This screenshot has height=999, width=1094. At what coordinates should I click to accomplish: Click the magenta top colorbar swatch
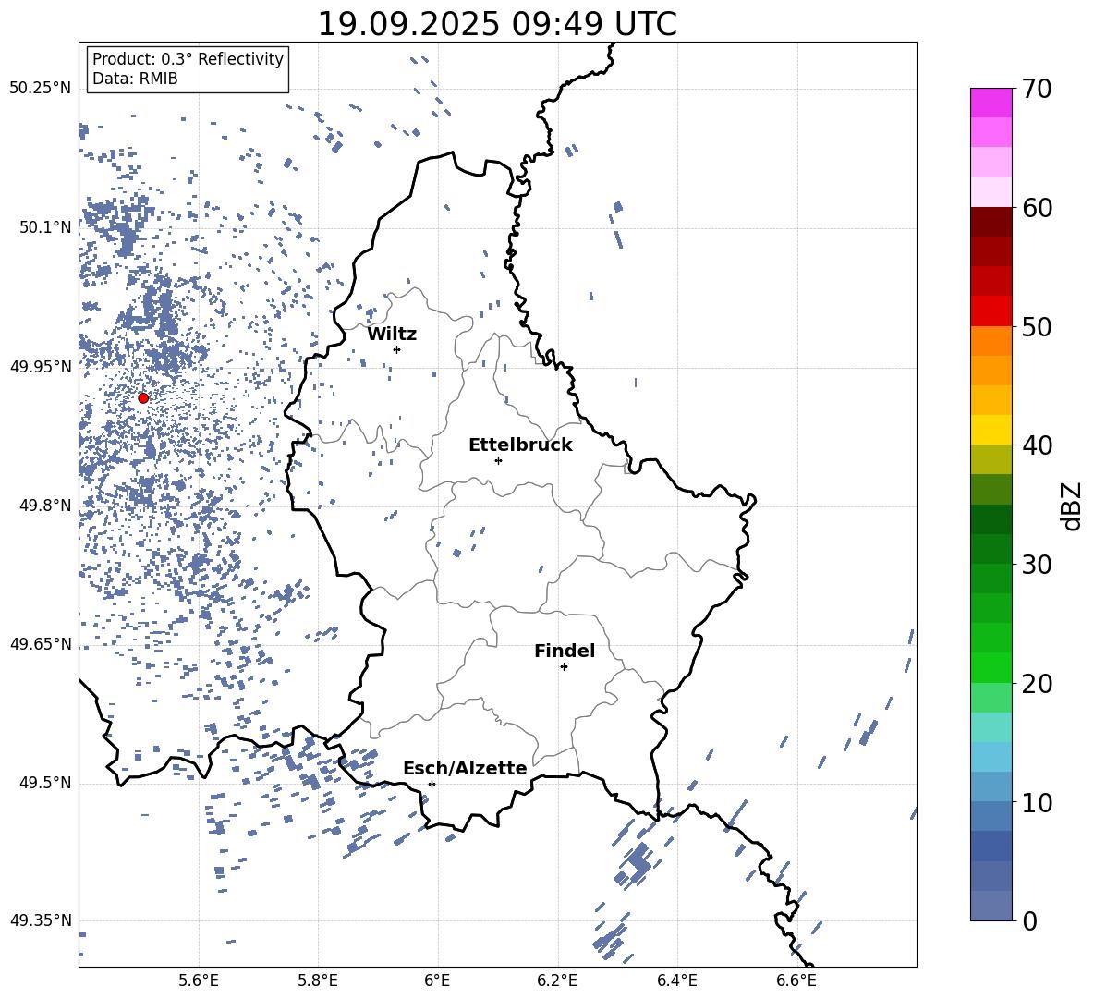point(991,103)
